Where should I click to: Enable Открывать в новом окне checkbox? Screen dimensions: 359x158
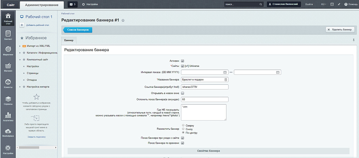[x=183, y=93]
